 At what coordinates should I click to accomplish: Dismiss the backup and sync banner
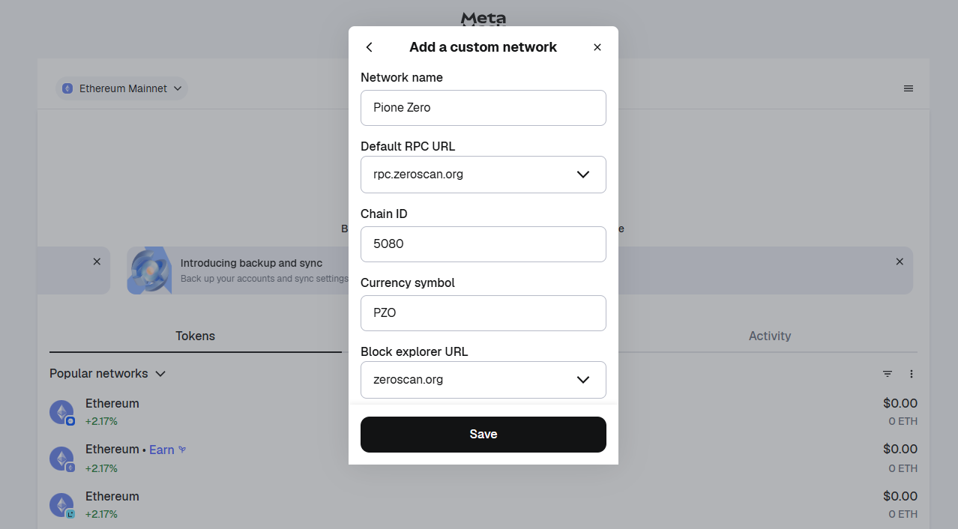point(900,262)
